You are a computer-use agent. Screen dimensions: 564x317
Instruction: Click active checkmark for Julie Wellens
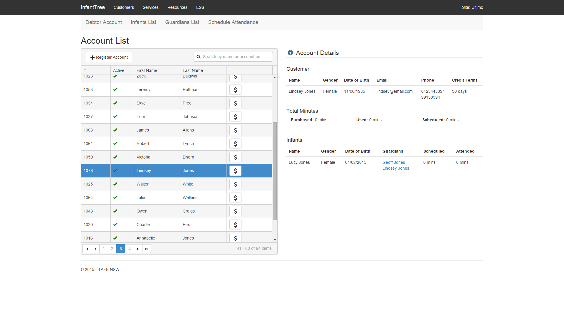pyautogui.click(x=115, y=198)
